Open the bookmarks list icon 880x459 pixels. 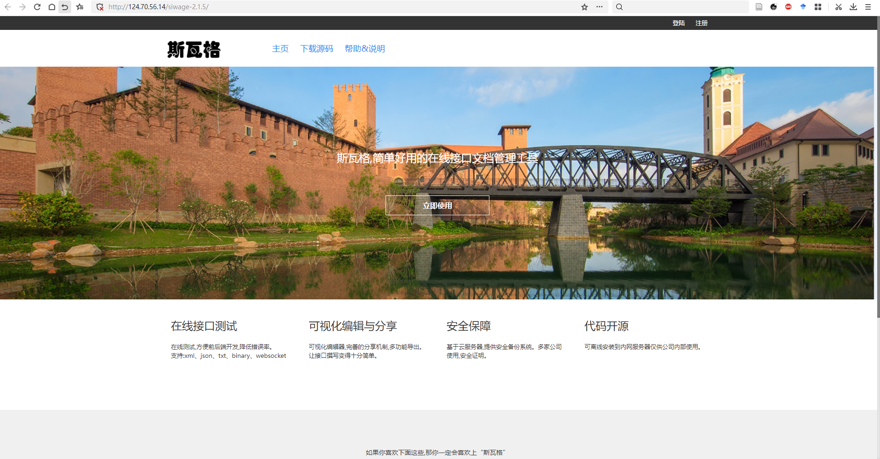click(80, 7)
